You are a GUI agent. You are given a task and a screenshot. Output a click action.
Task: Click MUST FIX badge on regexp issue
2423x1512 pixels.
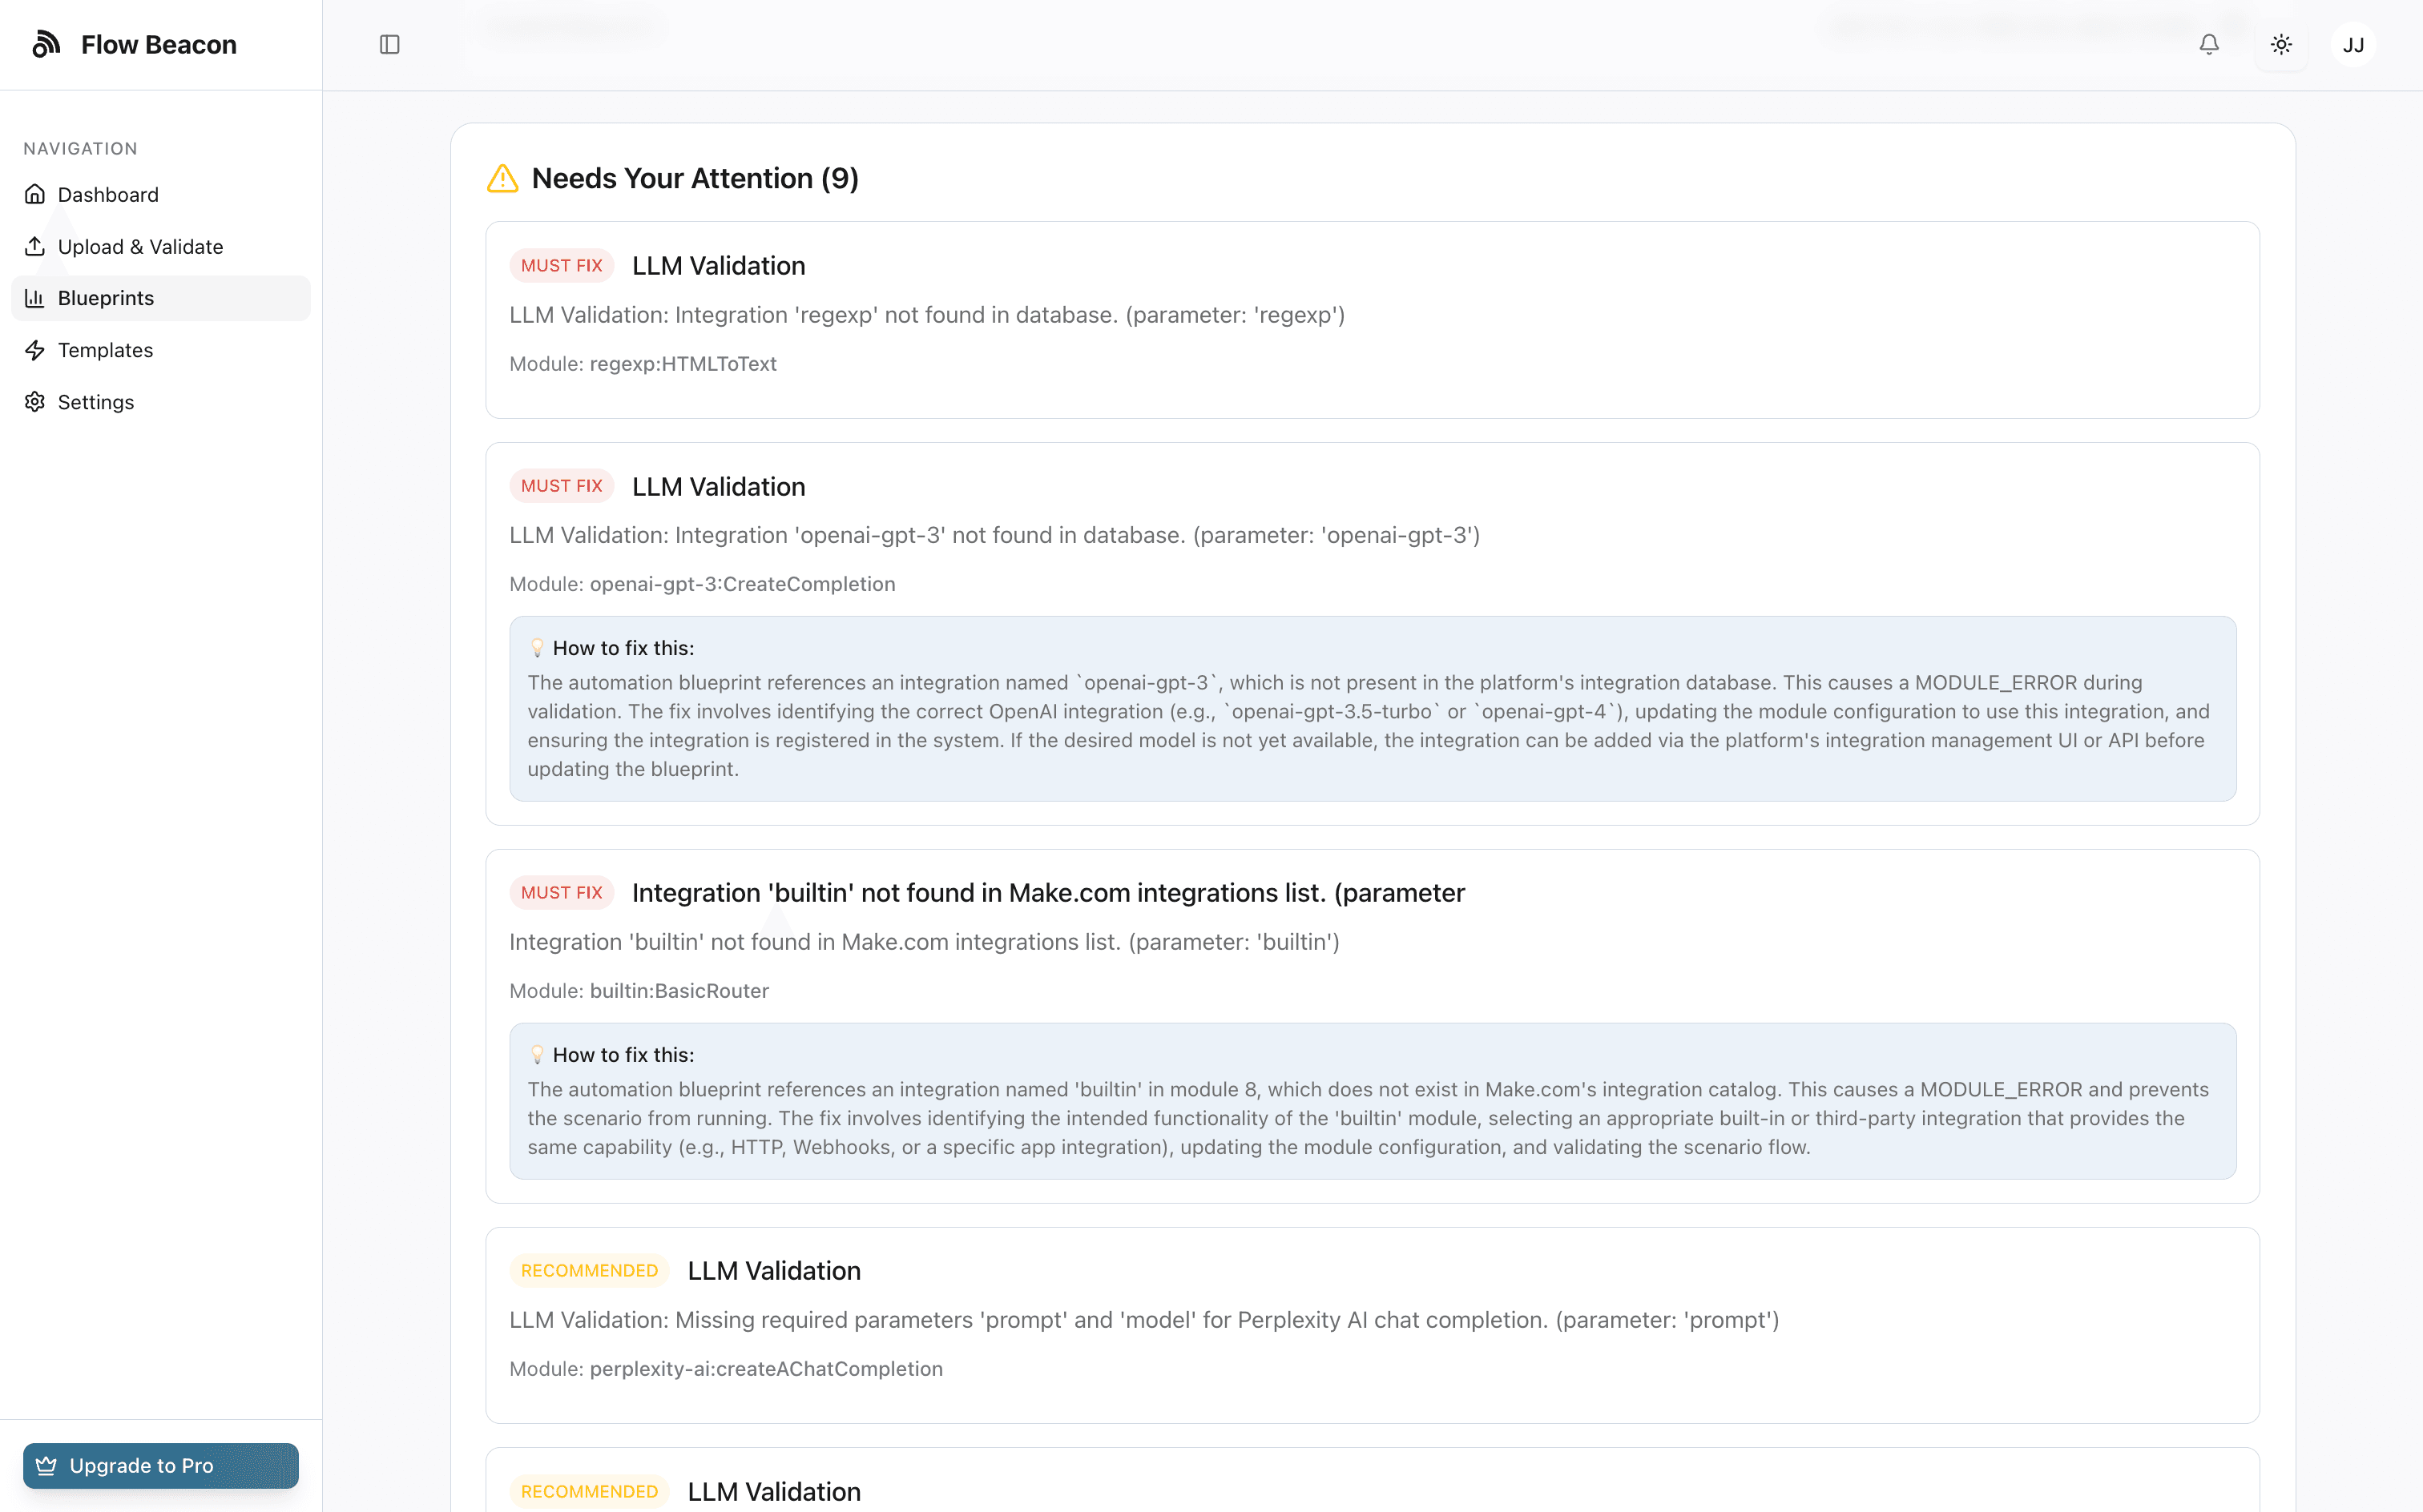561,265
